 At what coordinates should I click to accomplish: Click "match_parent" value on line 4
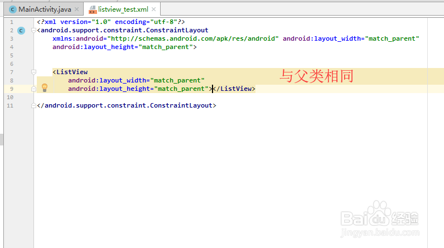click(x=166, y=47)
